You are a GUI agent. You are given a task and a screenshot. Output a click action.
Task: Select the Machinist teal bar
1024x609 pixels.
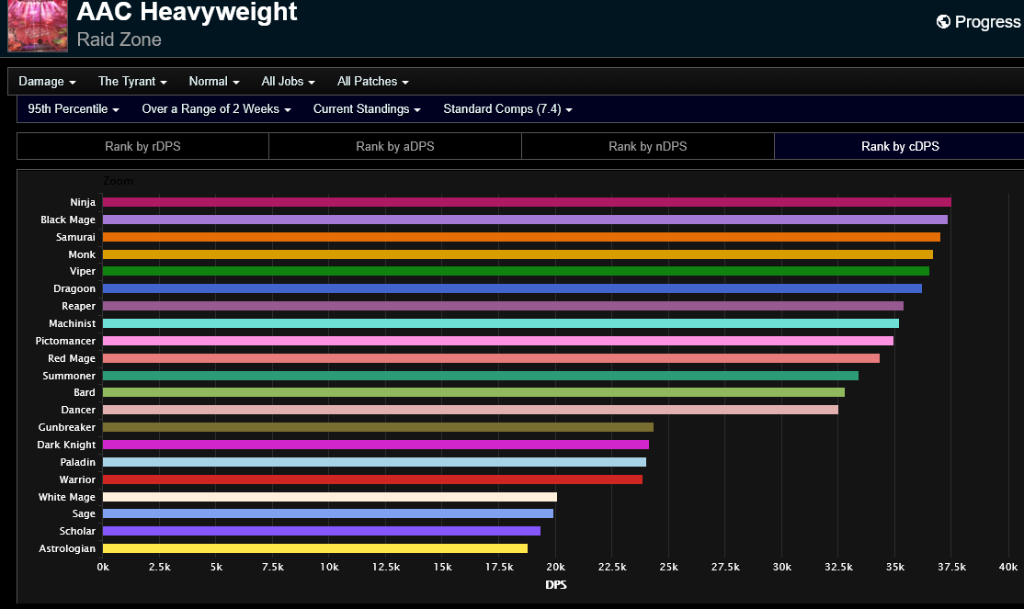501,323
